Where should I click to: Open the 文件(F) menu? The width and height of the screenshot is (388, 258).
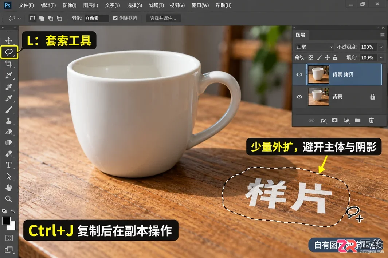coord(27,5)
